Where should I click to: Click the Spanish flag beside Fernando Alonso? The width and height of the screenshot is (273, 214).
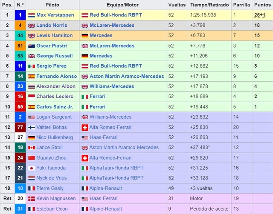coord(32,77)
